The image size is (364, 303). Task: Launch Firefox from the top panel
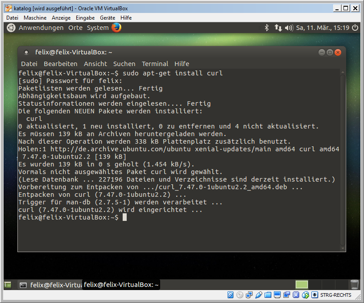(x=116, y=28)
